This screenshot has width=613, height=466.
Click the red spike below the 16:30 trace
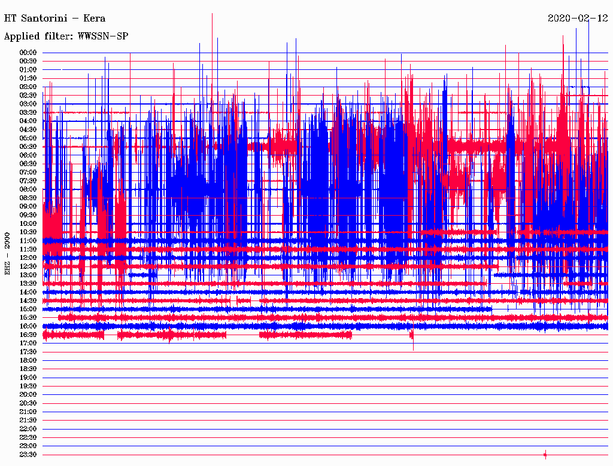(x=413, y=343)
